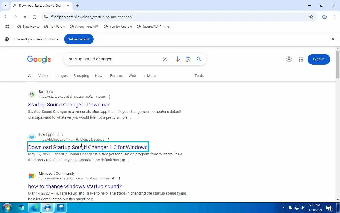Bookmark this page with the star icon

coord(311,17)
